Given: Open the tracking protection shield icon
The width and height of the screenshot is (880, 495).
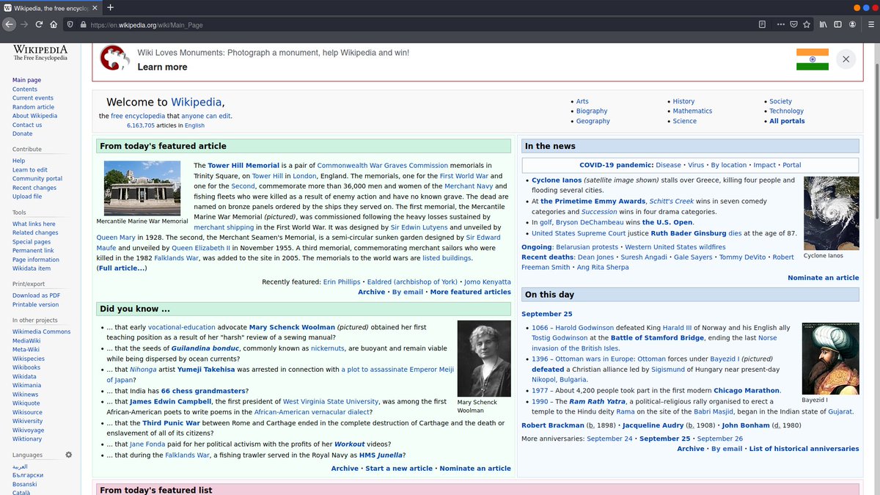Looking at the screenshot, I should [x=70, y=24].
